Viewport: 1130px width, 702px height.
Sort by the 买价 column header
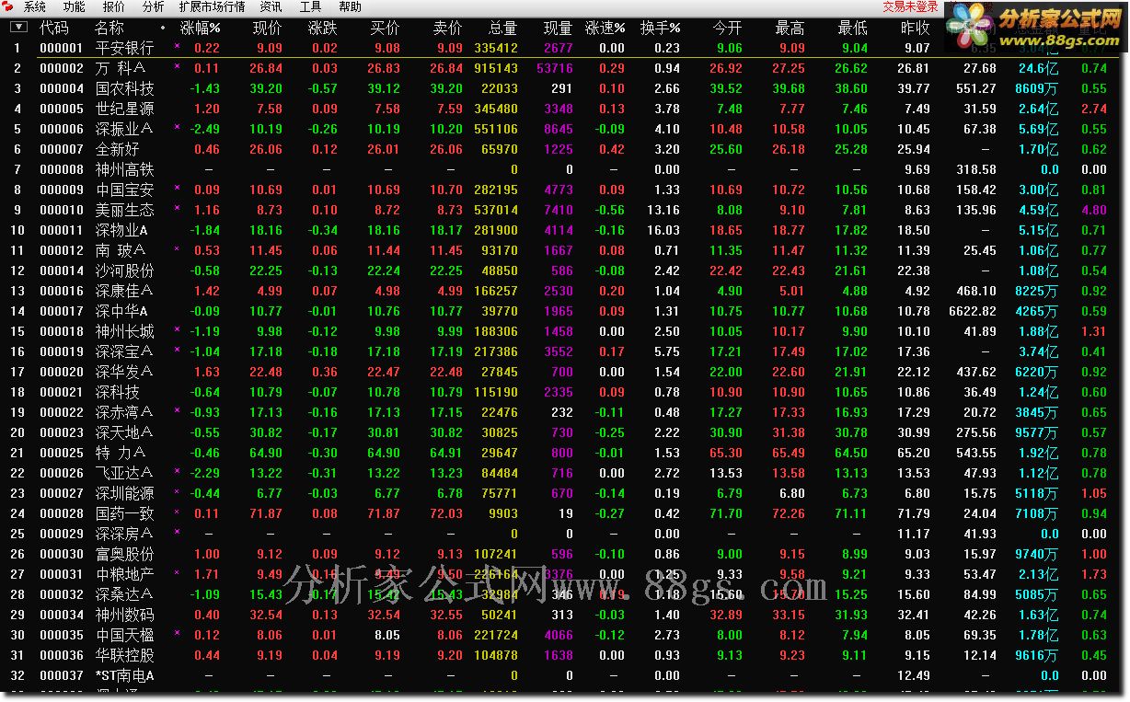[x=385, y=29]
